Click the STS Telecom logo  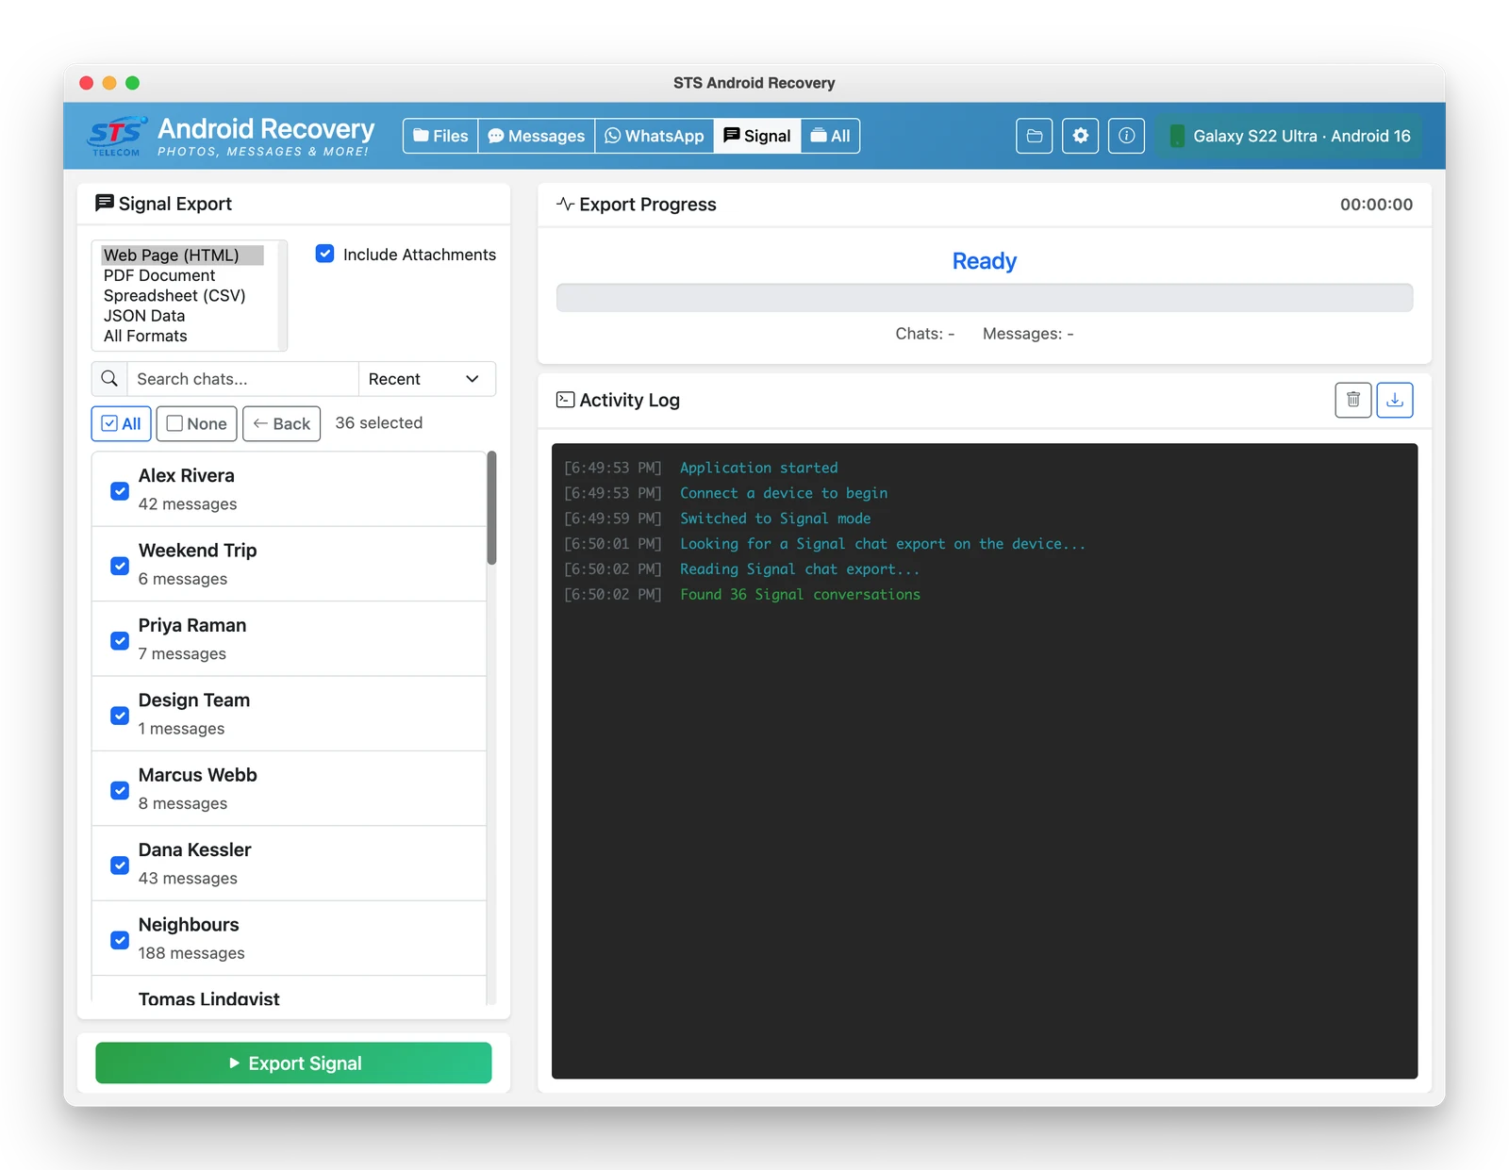(117, 136)
